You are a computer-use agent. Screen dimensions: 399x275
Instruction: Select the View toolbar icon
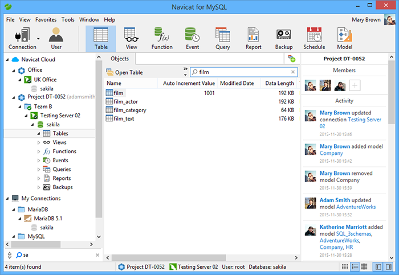click(x=131, y=39)
